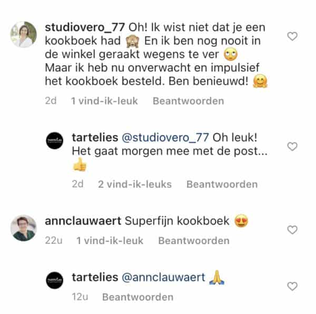
Task: Open tartelies black logo avatar in first reply
Action: [55, 140]
